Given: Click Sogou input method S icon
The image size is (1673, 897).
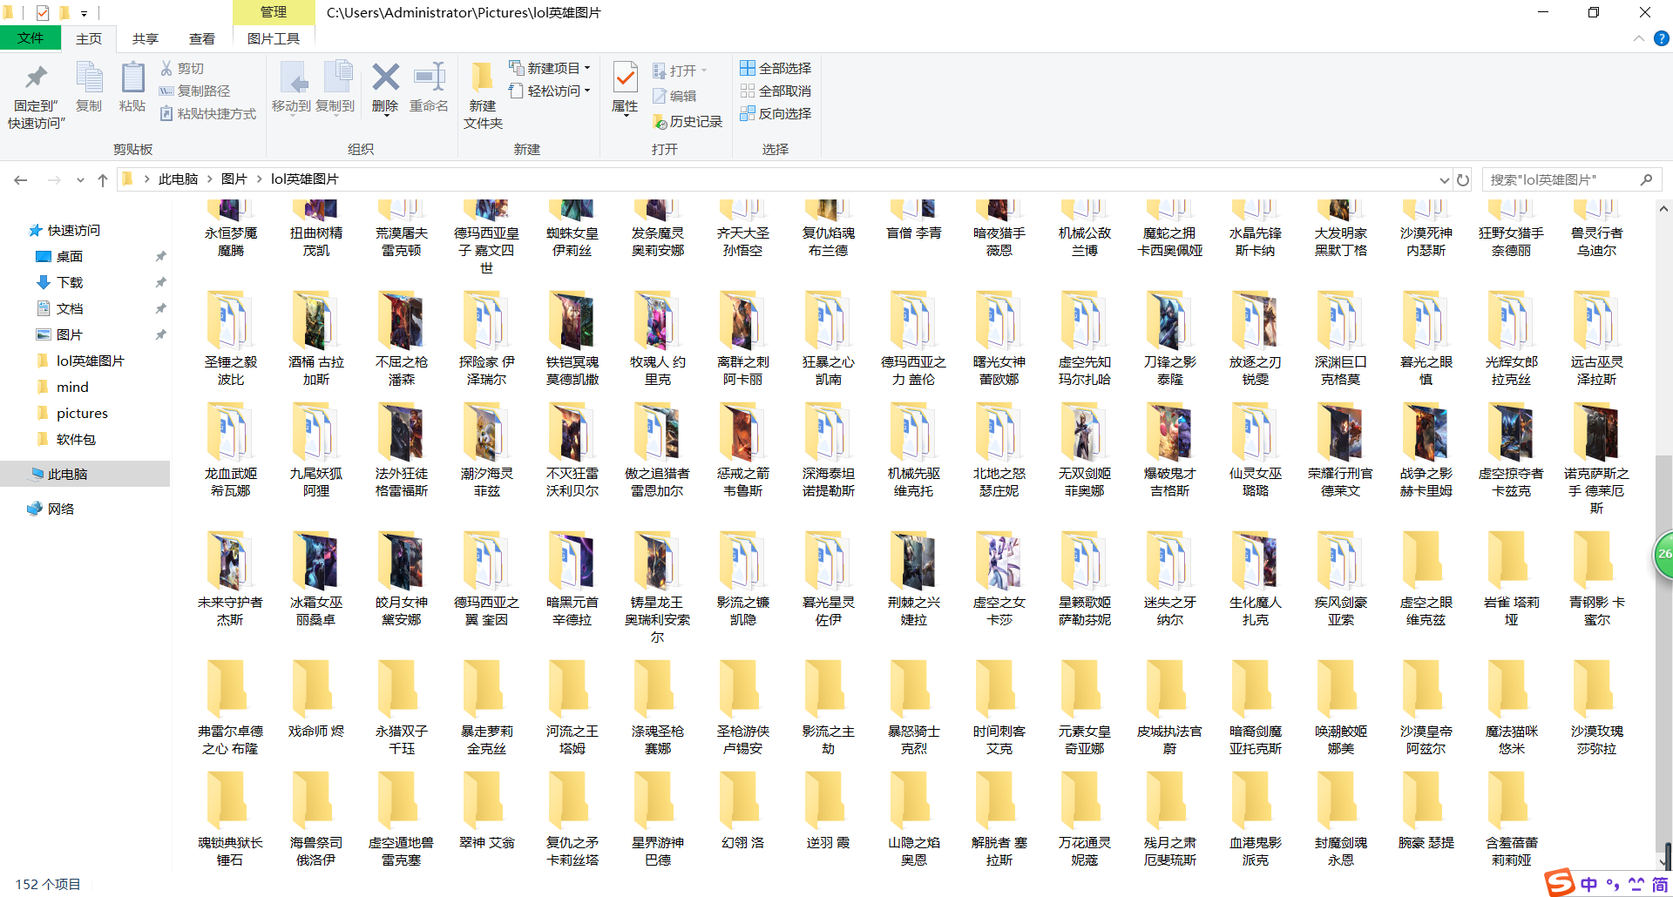Looking at the screenshot, I should [1561, 882].
